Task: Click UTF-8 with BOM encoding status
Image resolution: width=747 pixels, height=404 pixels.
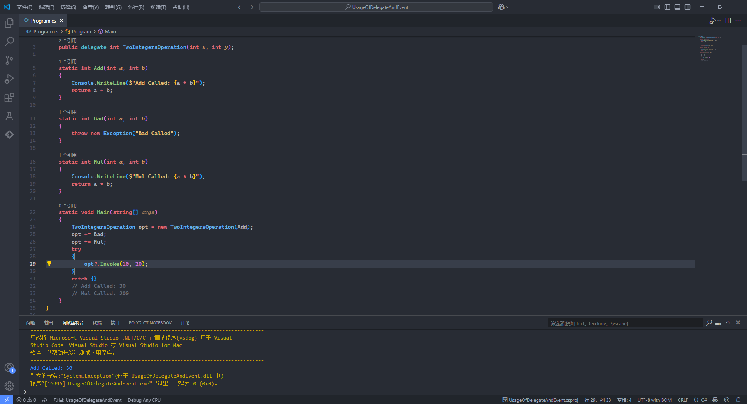Action: (x=654, y=400)
